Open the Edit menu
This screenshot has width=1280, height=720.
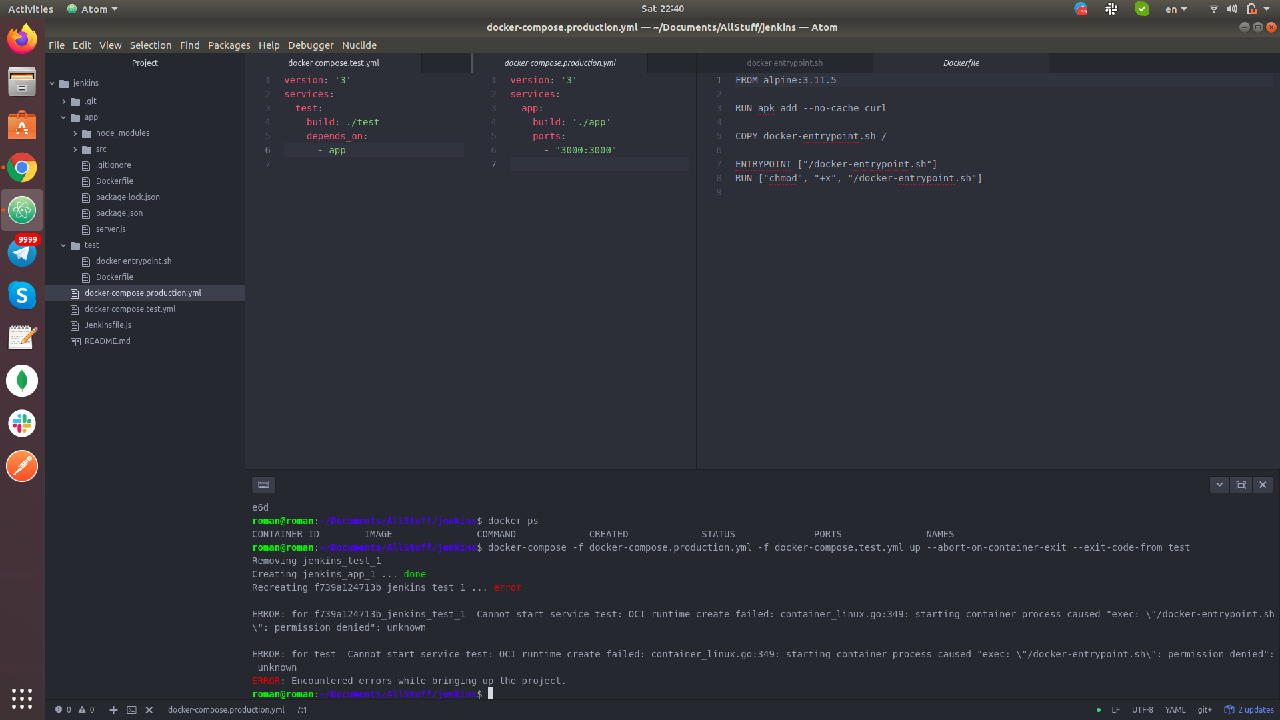click(x=82, y=45)
